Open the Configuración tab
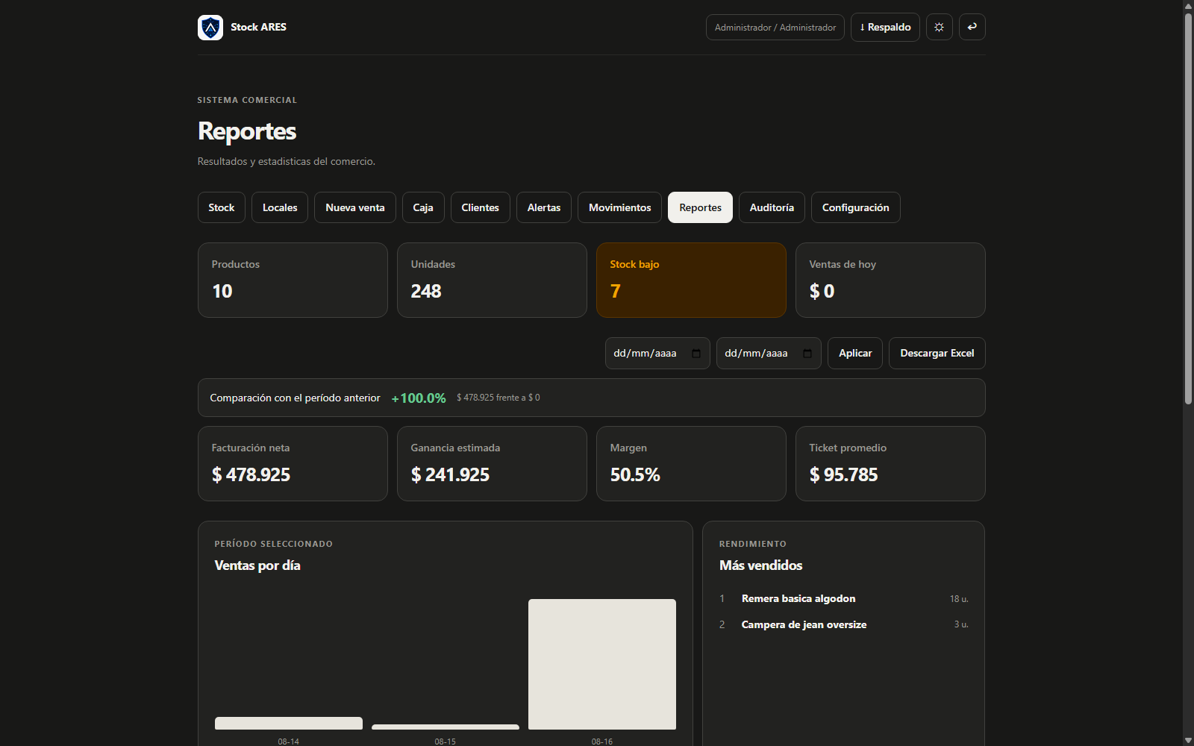The image size is (1194, 746). [x=856, y=207]
